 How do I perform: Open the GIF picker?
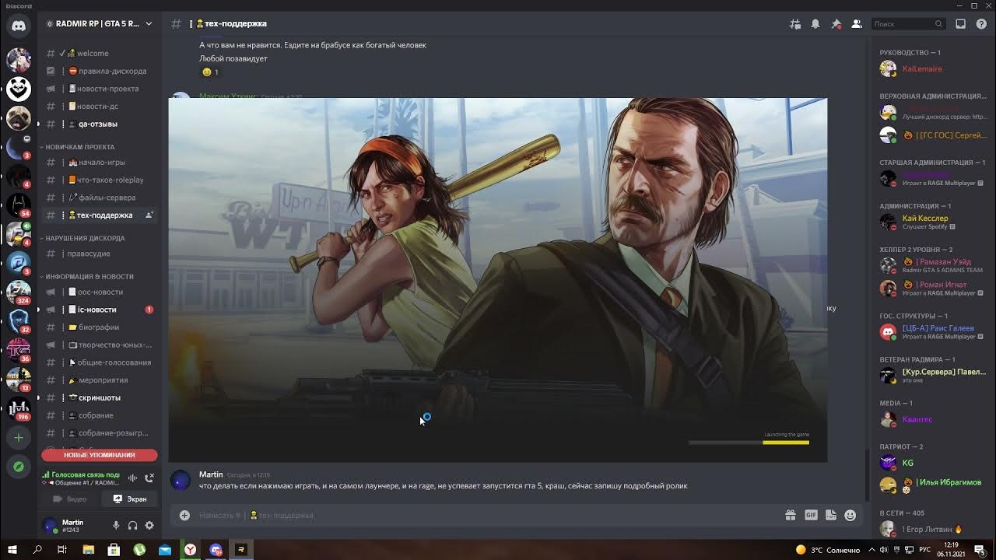(811, 515)
